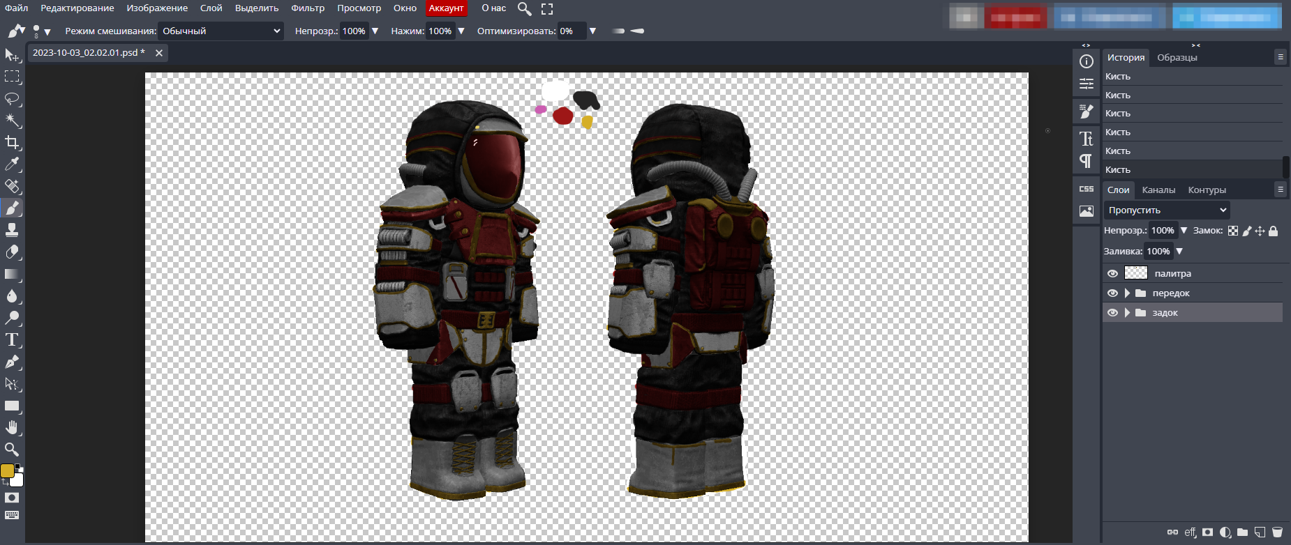Screen dimensions: 1291x545
Task: Hide the палитра layer
Action: [x=1112, y=273]
